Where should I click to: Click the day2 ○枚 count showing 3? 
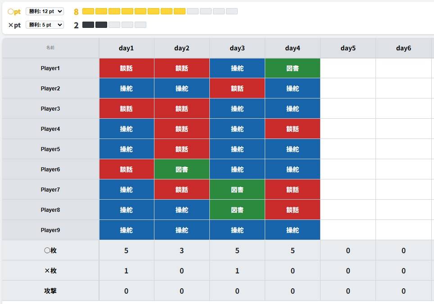tap(182, 250)
